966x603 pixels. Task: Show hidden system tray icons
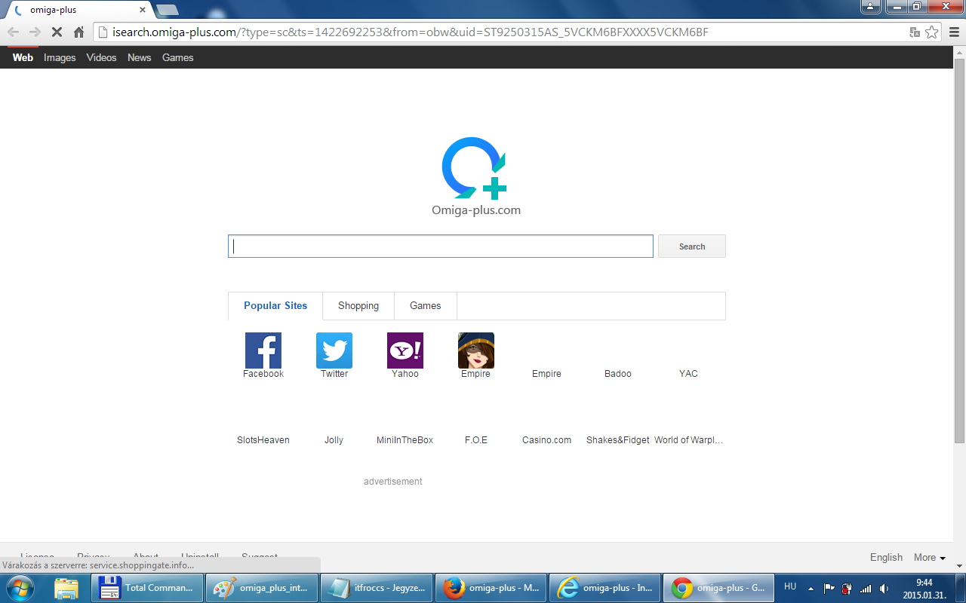coord(811,588)
